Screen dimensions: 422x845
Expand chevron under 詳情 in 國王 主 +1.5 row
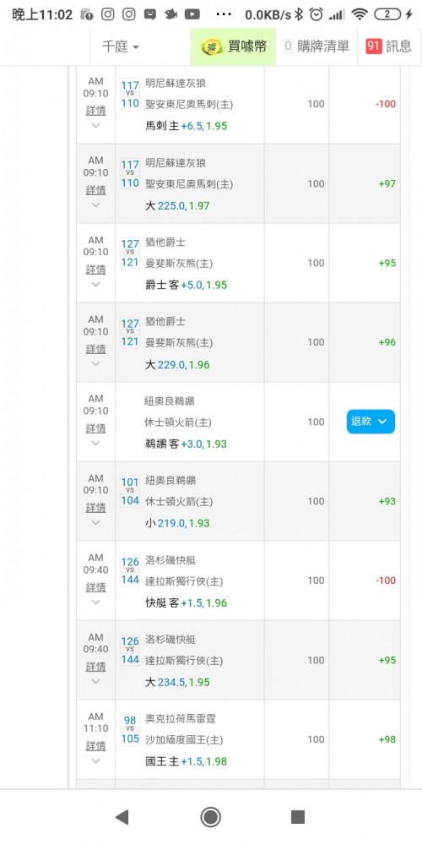pos(96,761)
